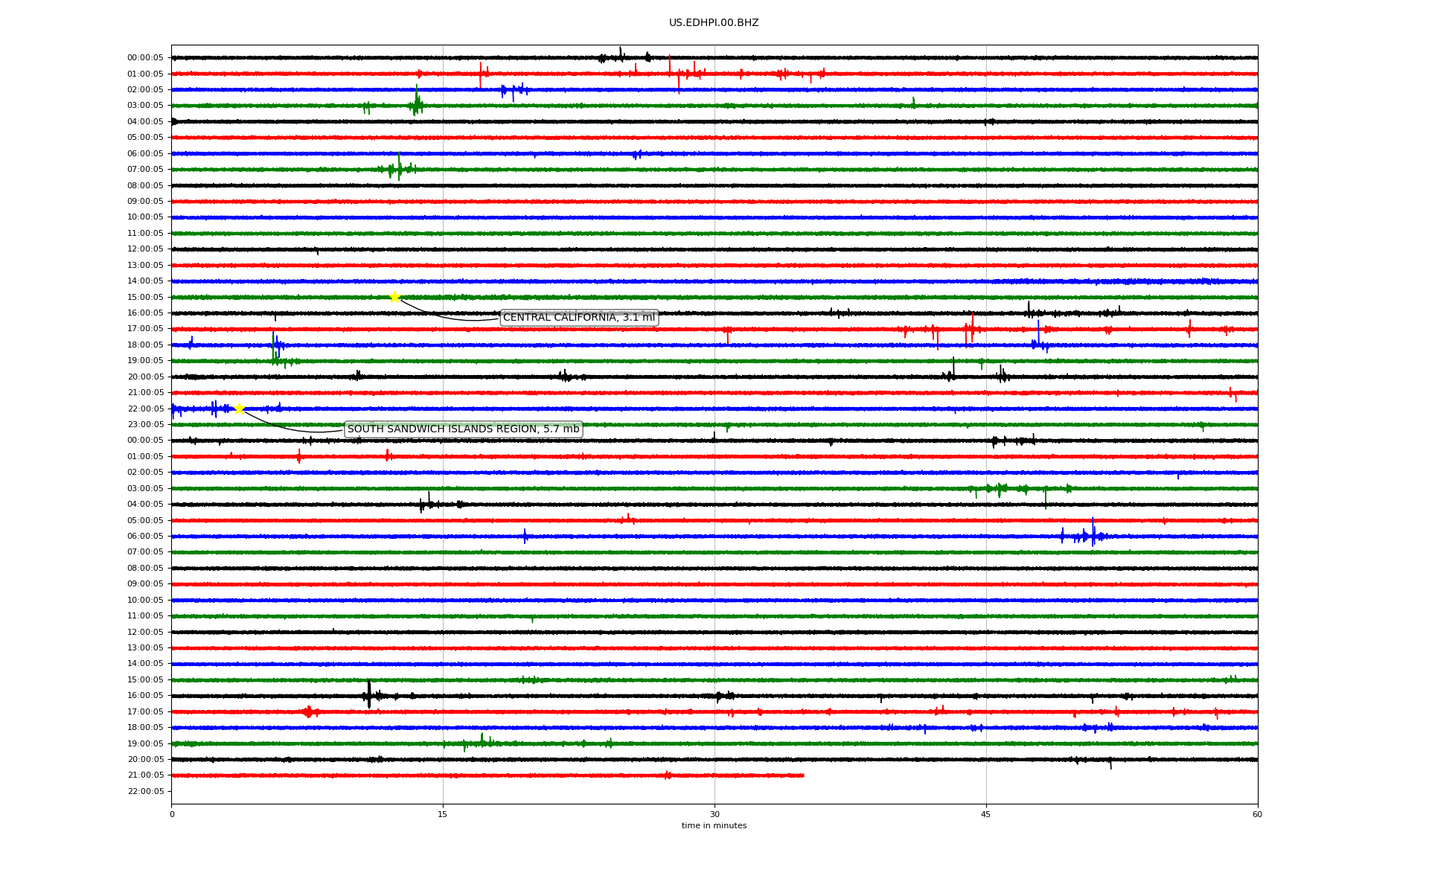Image resolution: width=1429 pixels, height=893 pixels.
Task: Click the bottom 22:00:05 row label
Action: 145,791
